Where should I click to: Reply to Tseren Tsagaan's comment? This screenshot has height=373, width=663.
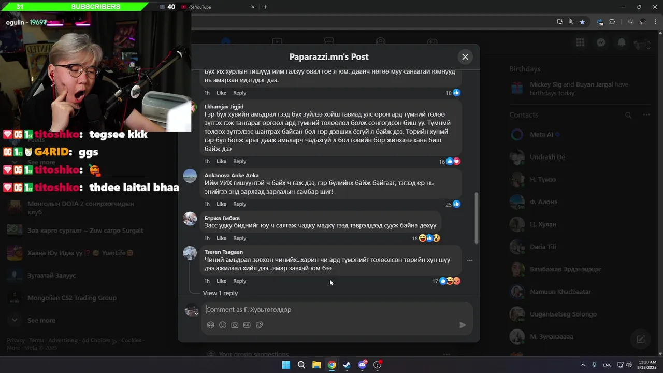(x=239, y=281)
